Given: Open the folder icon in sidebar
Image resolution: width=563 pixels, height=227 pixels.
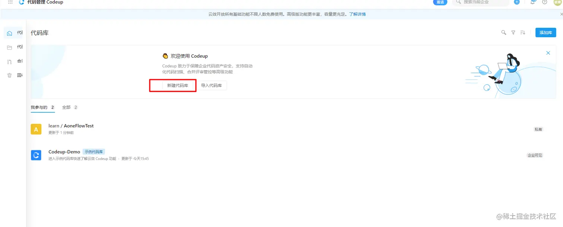Looking at the screenshot, I should point(10,47).
